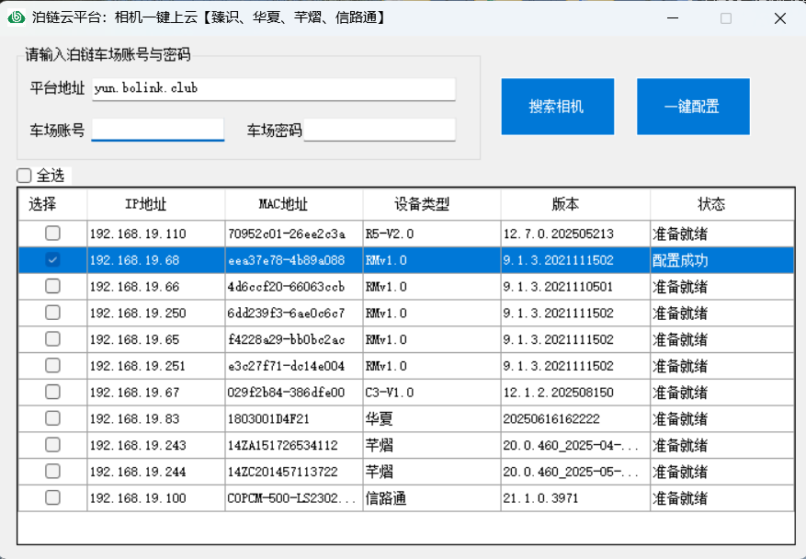Toggle the 全选 checkbox
The height and width of the screenshot is (559, 806).
click(x=25, y=176)
